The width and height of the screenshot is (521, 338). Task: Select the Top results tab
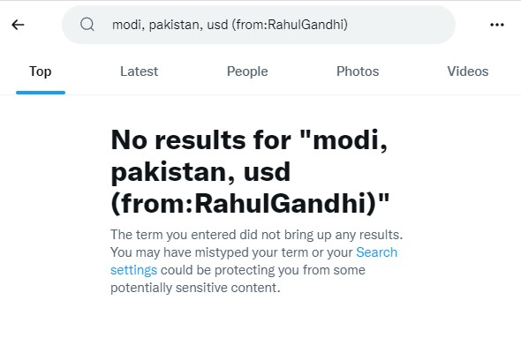tap(41, 71)
